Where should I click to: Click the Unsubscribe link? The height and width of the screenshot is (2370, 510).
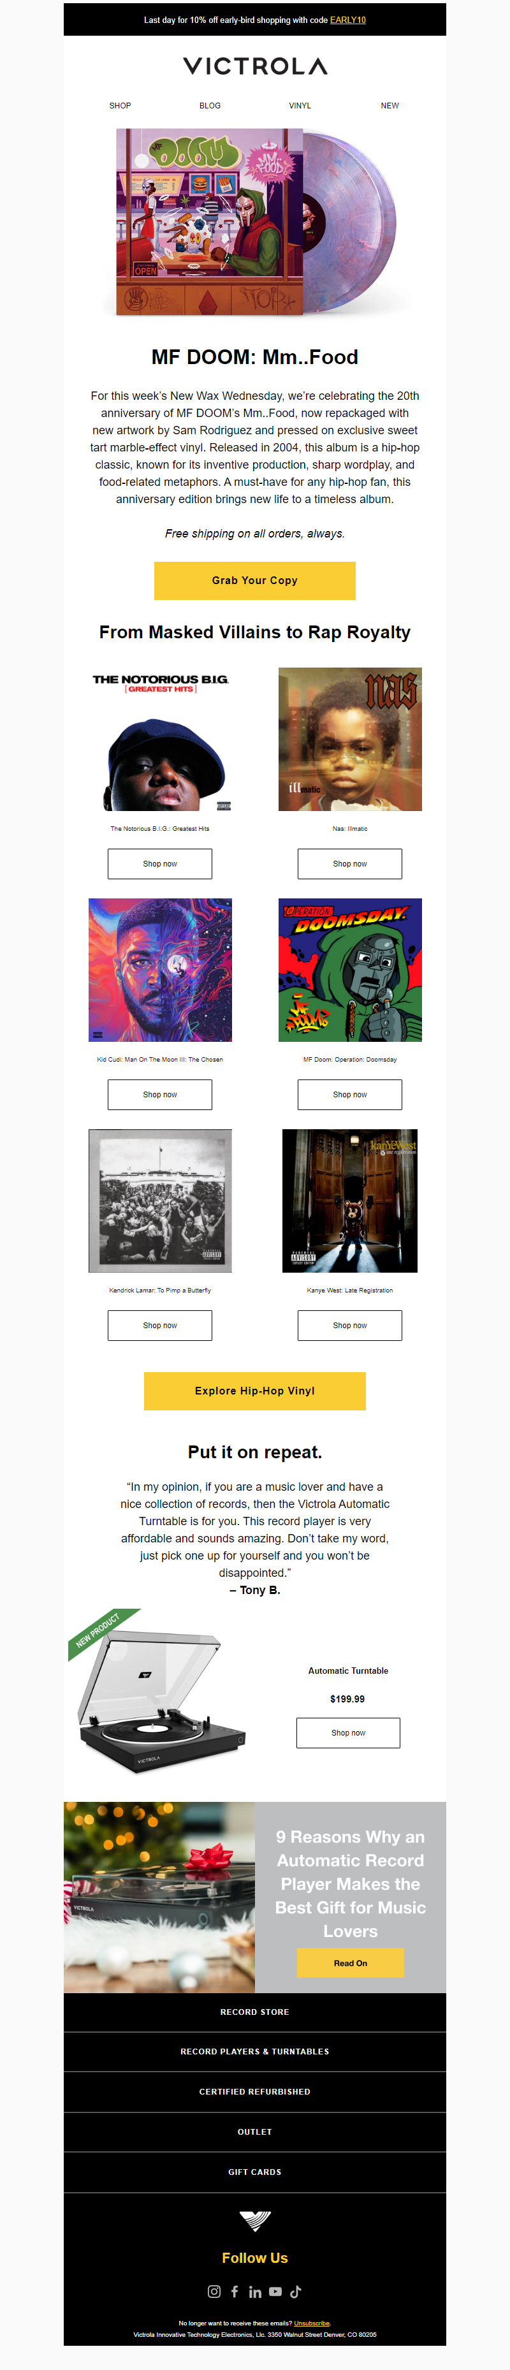point(312,2322)
